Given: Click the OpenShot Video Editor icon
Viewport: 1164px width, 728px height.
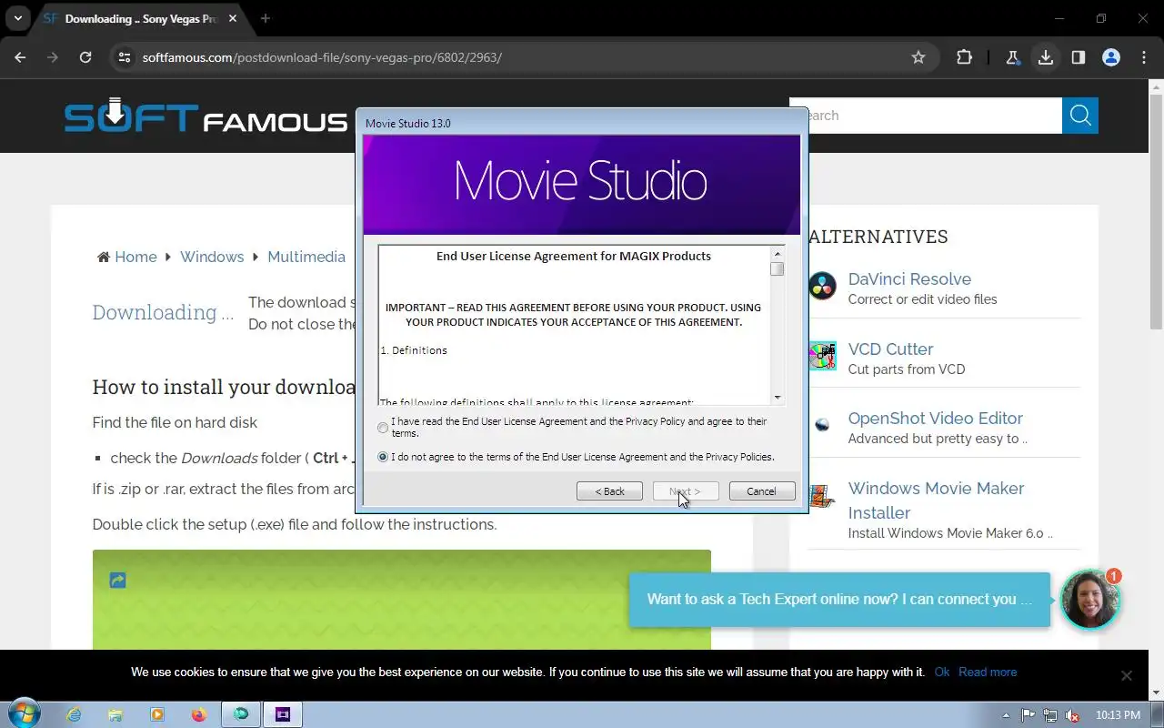Looking at the screenshot, I should coord(822,425).
